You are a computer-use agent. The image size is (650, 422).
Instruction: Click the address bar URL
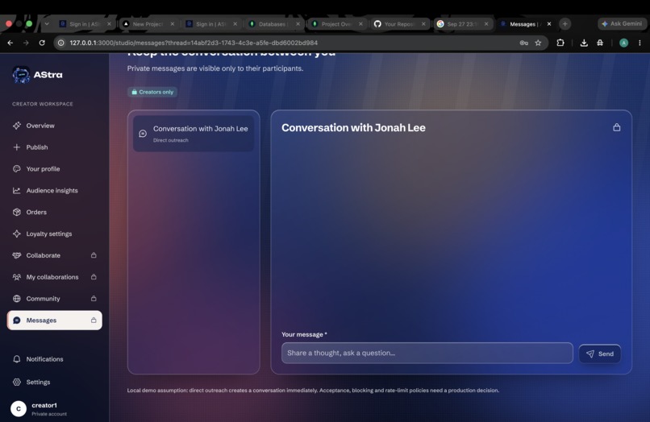coord(194,43)
